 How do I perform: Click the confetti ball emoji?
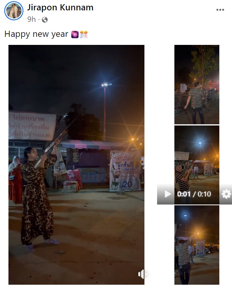point(84,35)
